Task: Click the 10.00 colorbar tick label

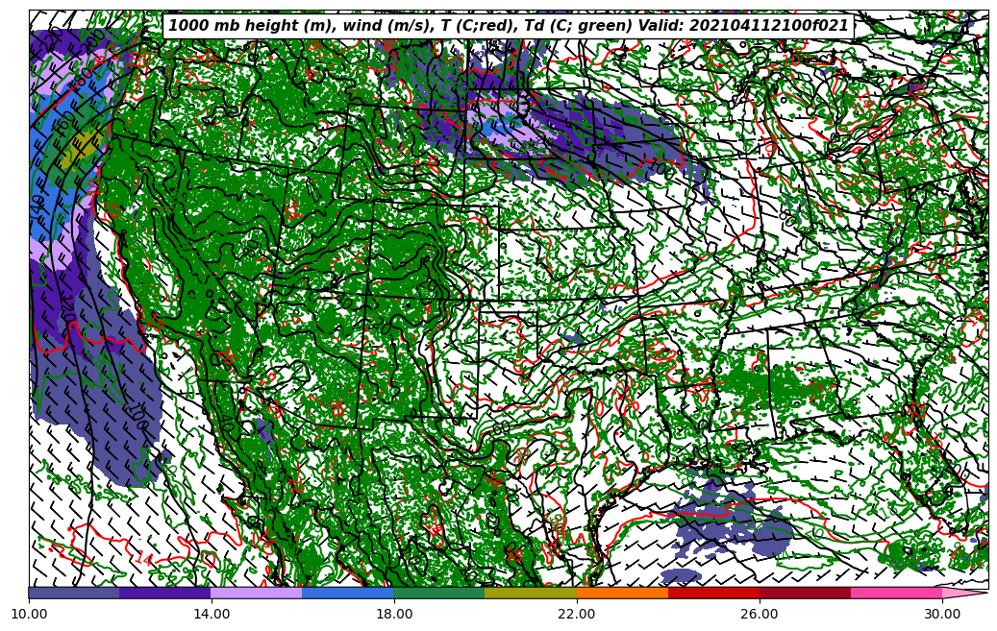Action: coord(29,614)
